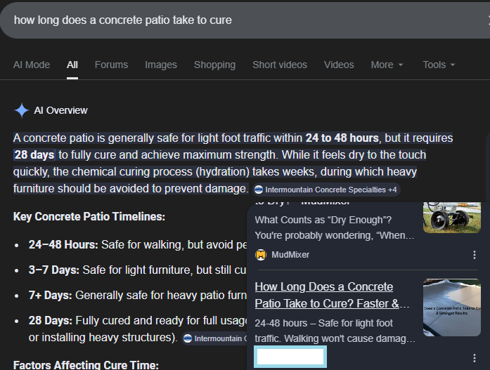Expand the Intermountain Concrete Specialties +4 sources chip
The height and width of the screenshot is (370, 490).
[326, 190]
